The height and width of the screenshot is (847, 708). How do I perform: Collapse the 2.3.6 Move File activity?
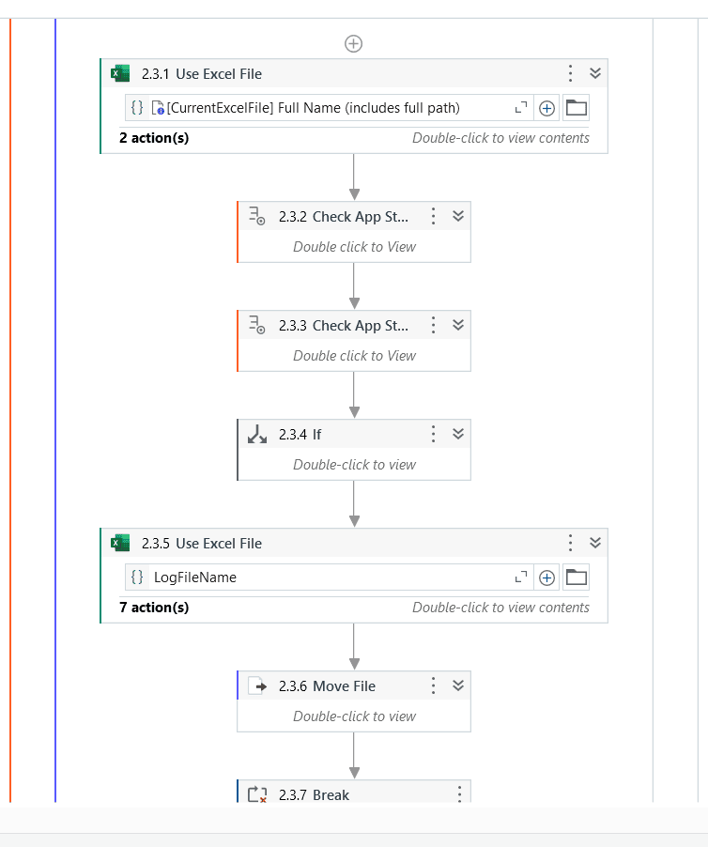click(458, 685)
